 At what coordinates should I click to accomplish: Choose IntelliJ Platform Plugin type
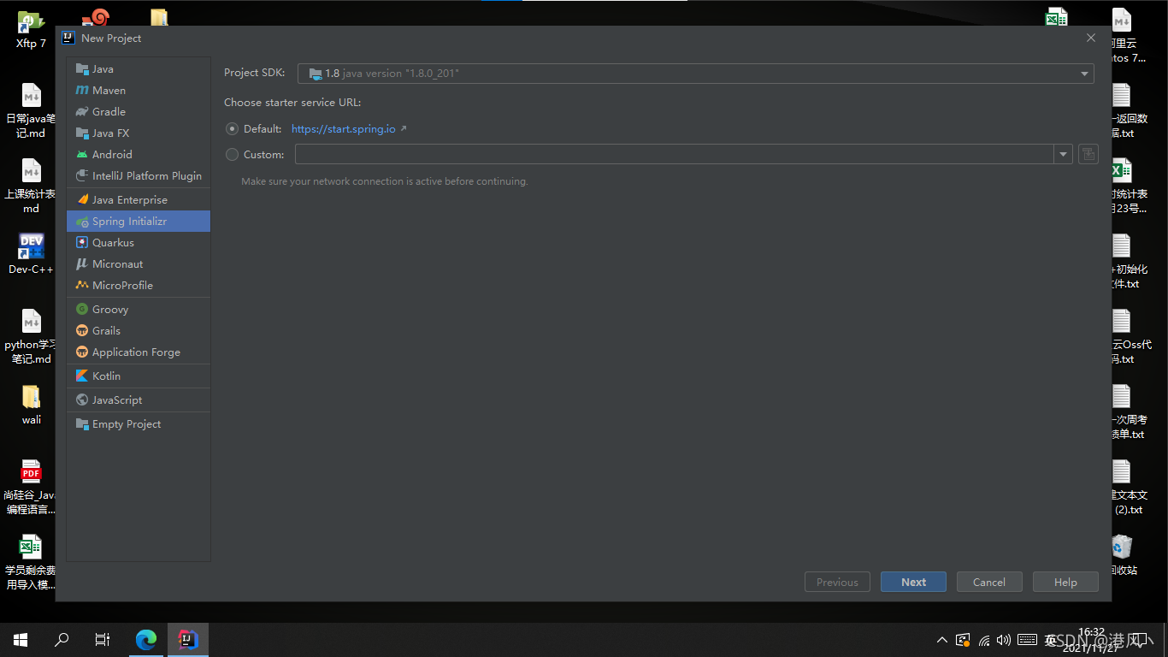pyautogui.click(x=139, y=176)
